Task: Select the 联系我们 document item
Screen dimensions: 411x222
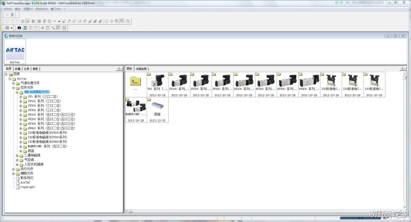Action: pos(27,178)
